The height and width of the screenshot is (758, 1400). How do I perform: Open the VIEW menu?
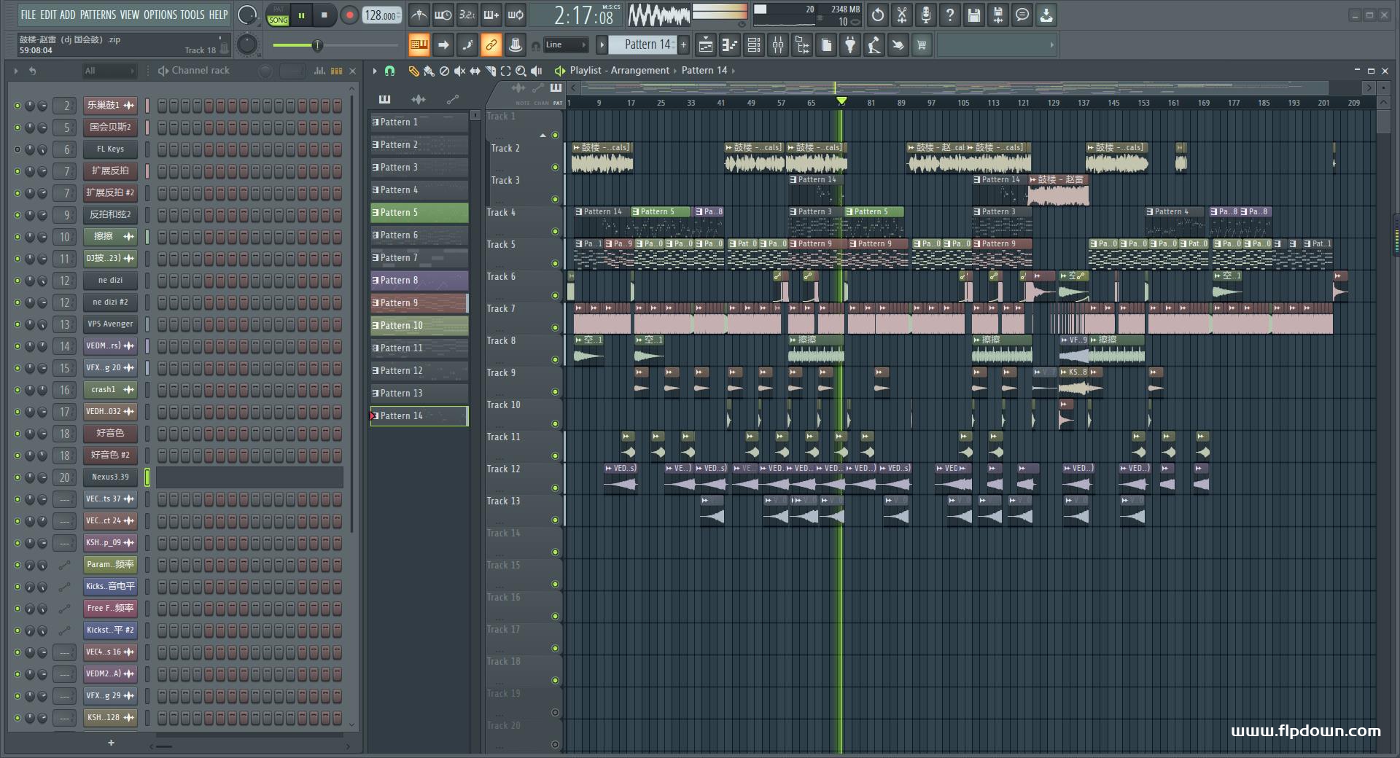pyautogui.click(x=130, y=15)
